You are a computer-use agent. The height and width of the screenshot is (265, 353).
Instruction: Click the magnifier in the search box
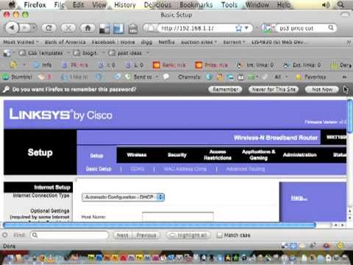(x=331, y=27)
